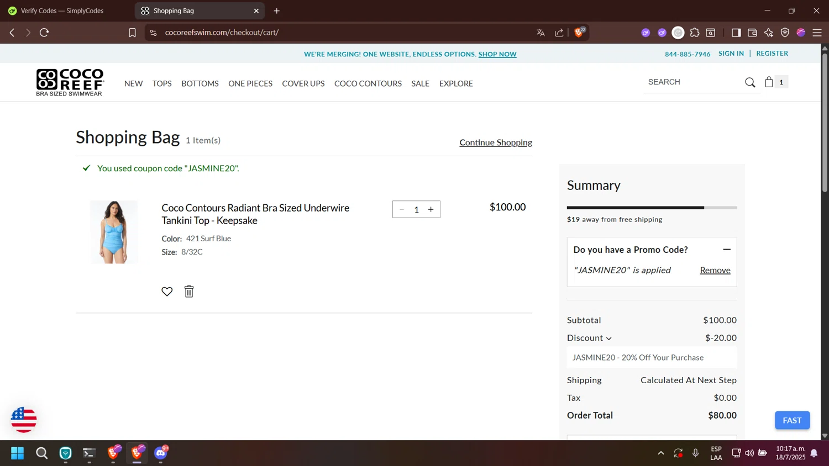
Task: Click the share page icon
Action: 559,33
